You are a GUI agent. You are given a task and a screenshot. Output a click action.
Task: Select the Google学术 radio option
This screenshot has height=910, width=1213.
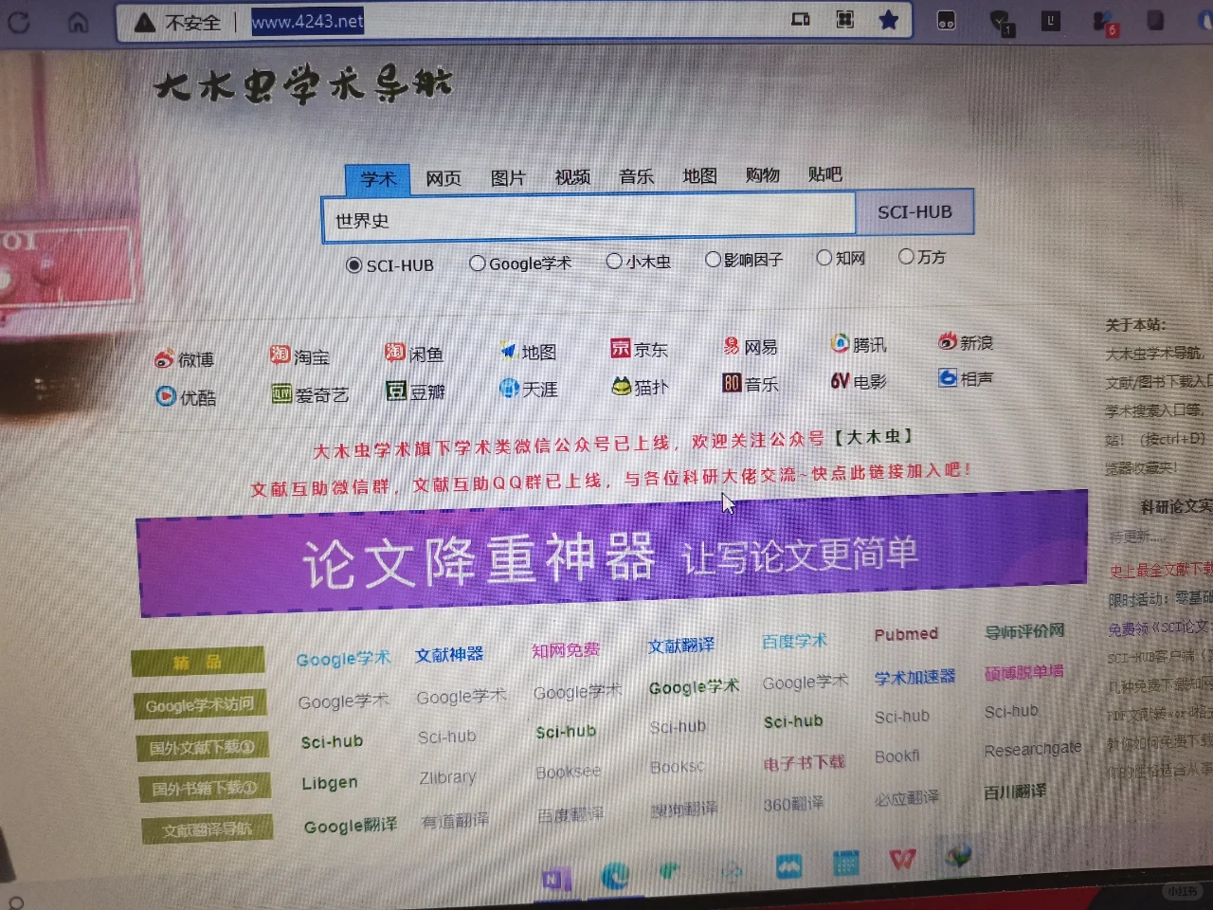point(478,264)
